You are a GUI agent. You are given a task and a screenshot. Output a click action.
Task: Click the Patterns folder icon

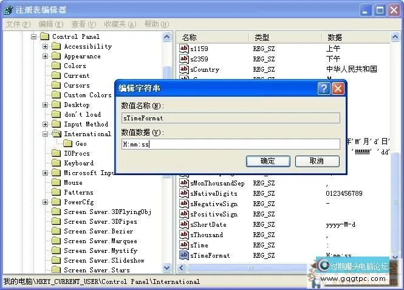pyautogui.click(x=56, y=192)
